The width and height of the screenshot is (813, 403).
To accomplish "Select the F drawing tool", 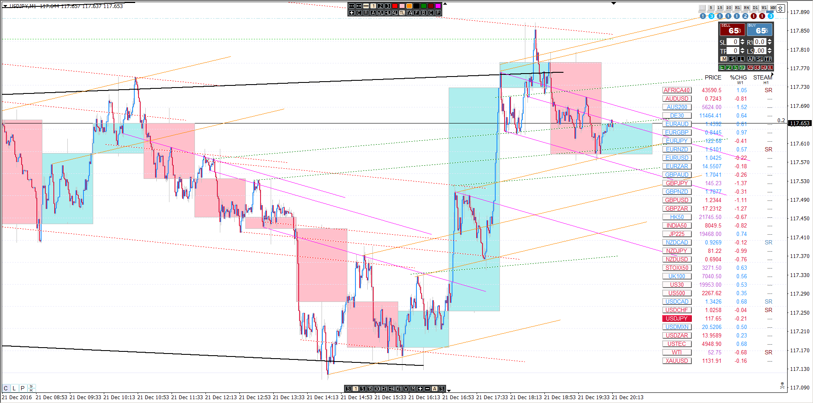I will tap(416, 13).
